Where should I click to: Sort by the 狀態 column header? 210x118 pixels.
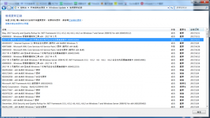click(x=174, y=29)
